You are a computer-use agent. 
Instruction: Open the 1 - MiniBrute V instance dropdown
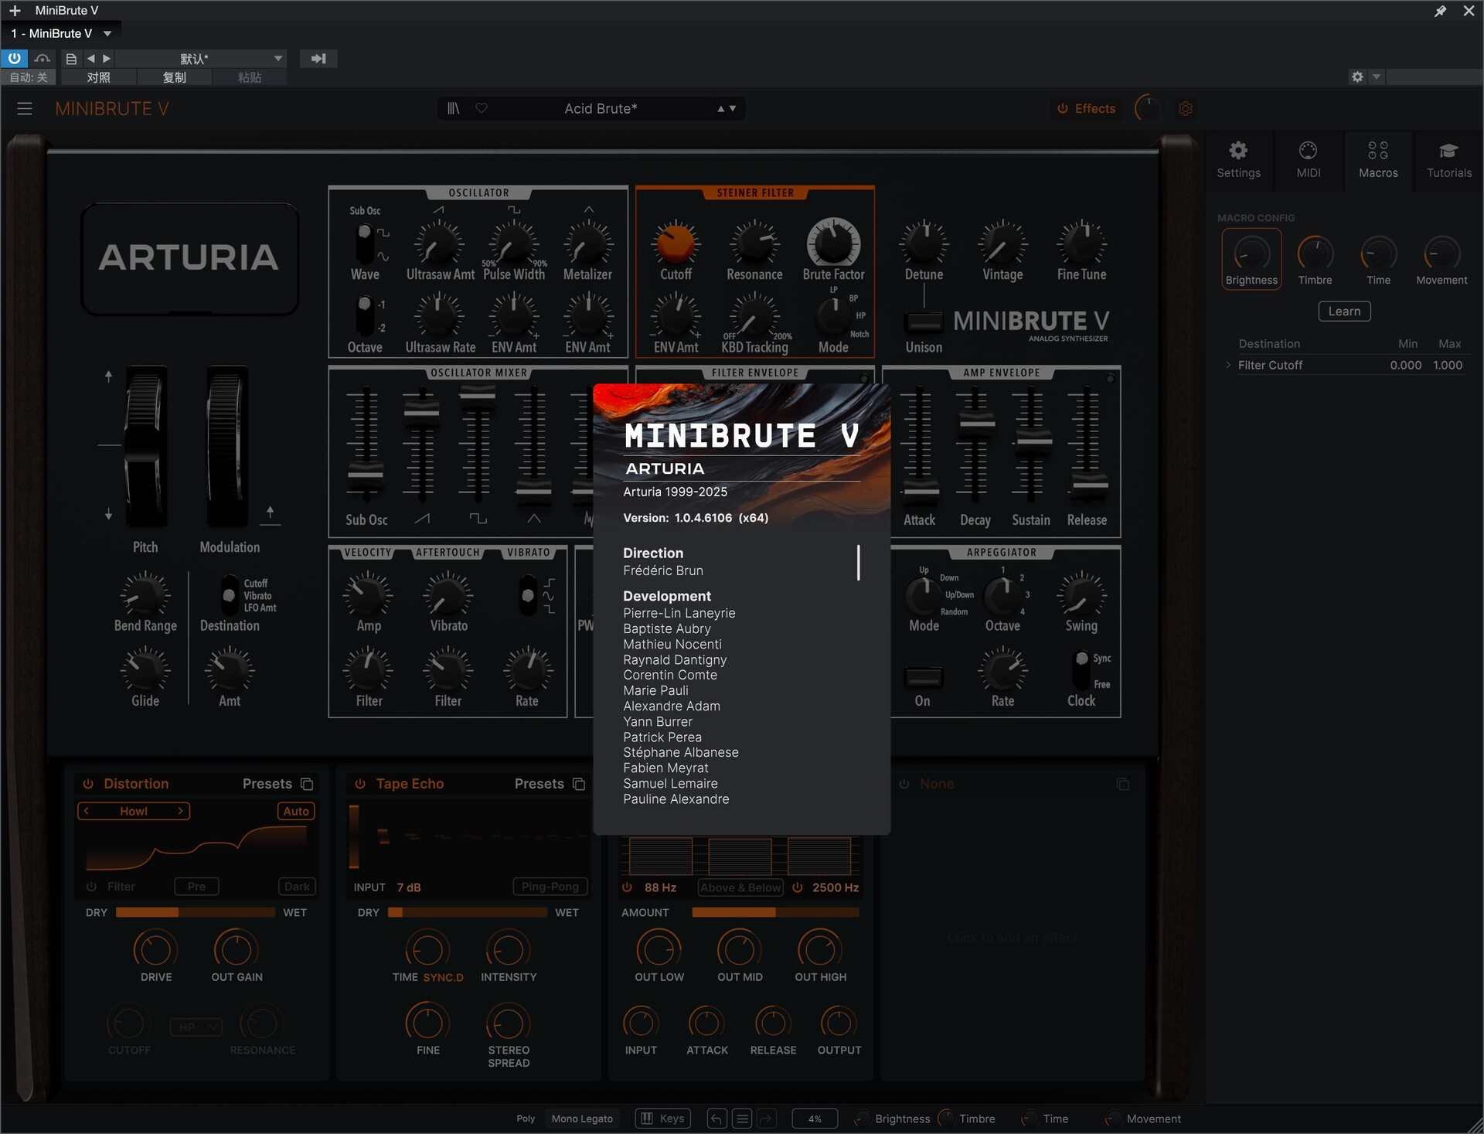[x=62, y=33]
